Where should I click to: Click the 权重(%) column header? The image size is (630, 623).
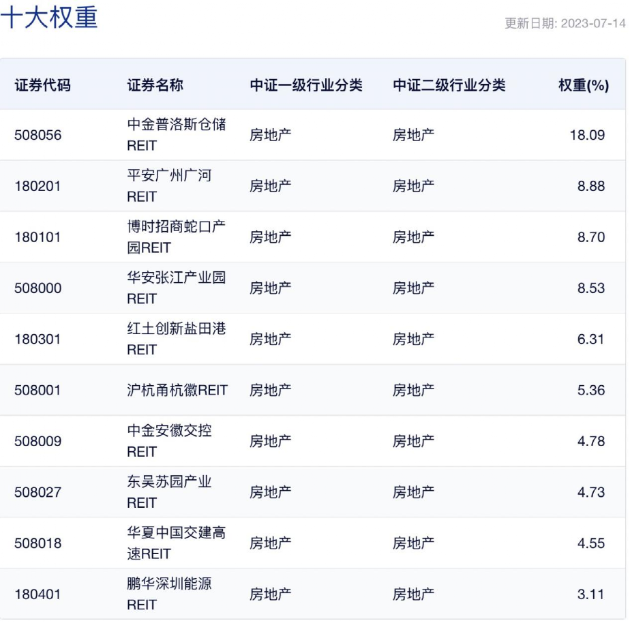pyautogui.click(x=584, y=85)
